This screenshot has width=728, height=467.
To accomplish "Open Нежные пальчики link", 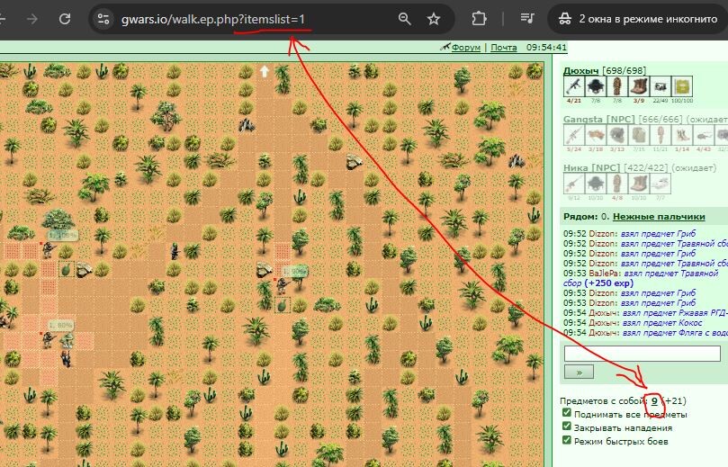I will coord(659,216).
